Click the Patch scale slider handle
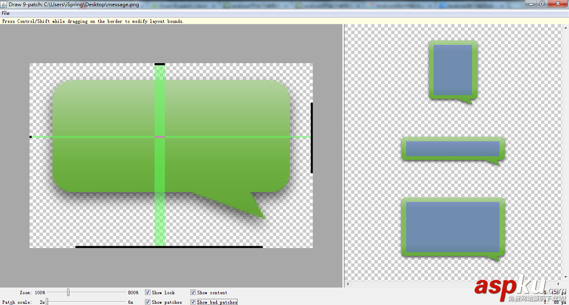Image resolution: width=569 pixels, height=305 pixels. (x=47, y=302)
